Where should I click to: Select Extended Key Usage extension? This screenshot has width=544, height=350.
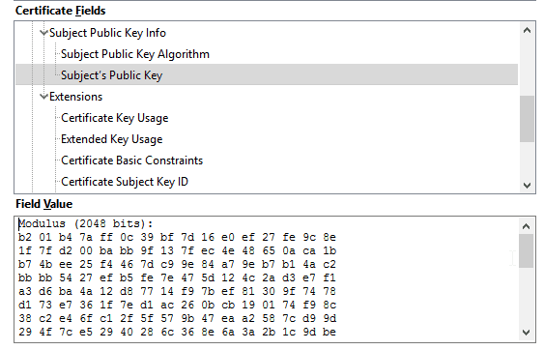(112, 139)
